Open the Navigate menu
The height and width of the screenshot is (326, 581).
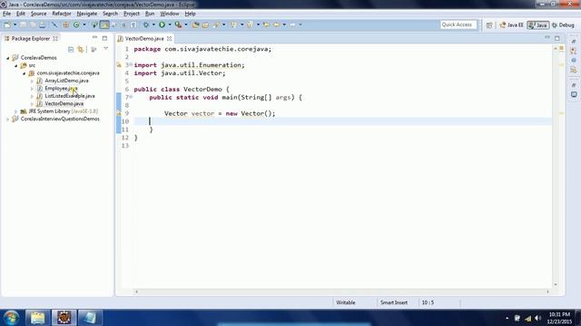[87, 14]
